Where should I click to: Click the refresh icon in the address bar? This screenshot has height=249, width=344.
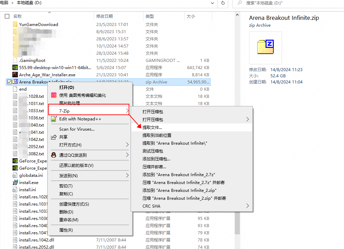(x=223, y=4)
